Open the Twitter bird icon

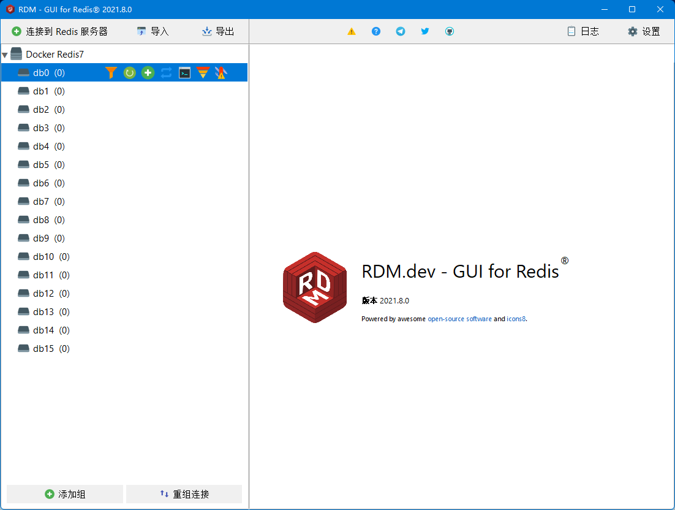(x=425, y=31)
